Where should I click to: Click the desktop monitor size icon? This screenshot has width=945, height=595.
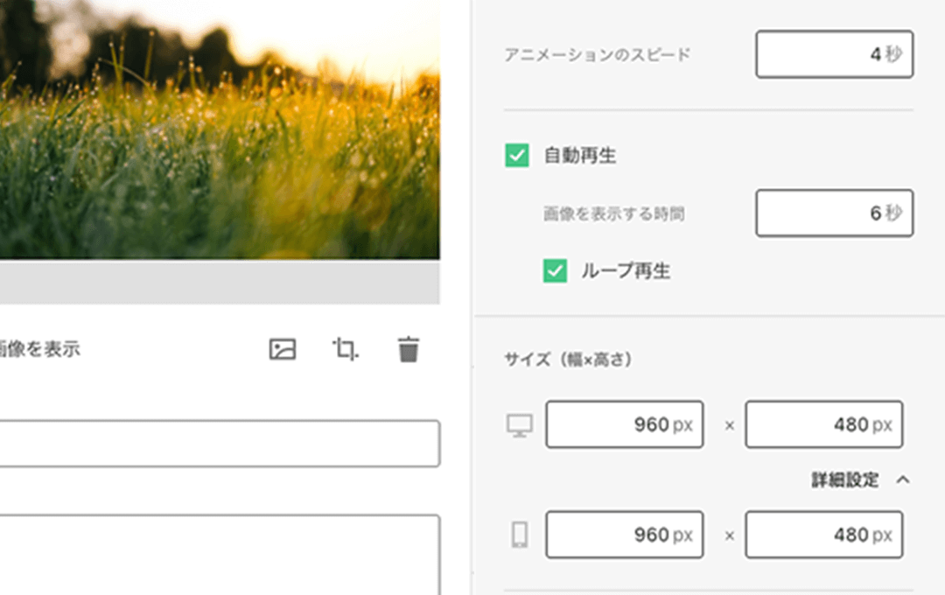click(520, 425)
